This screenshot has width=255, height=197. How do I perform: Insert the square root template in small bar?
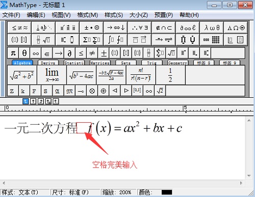coord(171,53)
